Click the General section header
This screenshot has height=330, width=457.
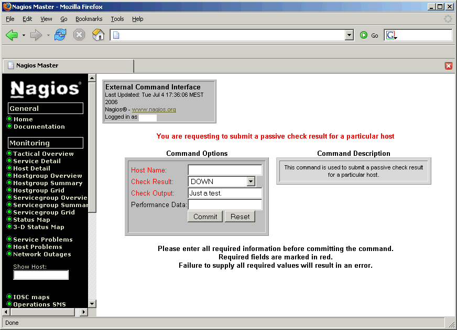46,108
